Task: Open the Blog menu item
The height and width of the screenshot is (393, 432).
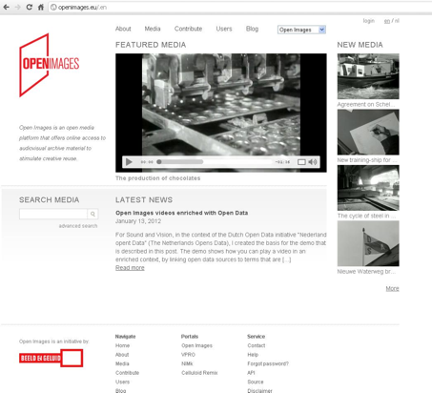Action: tap(252, 29)
